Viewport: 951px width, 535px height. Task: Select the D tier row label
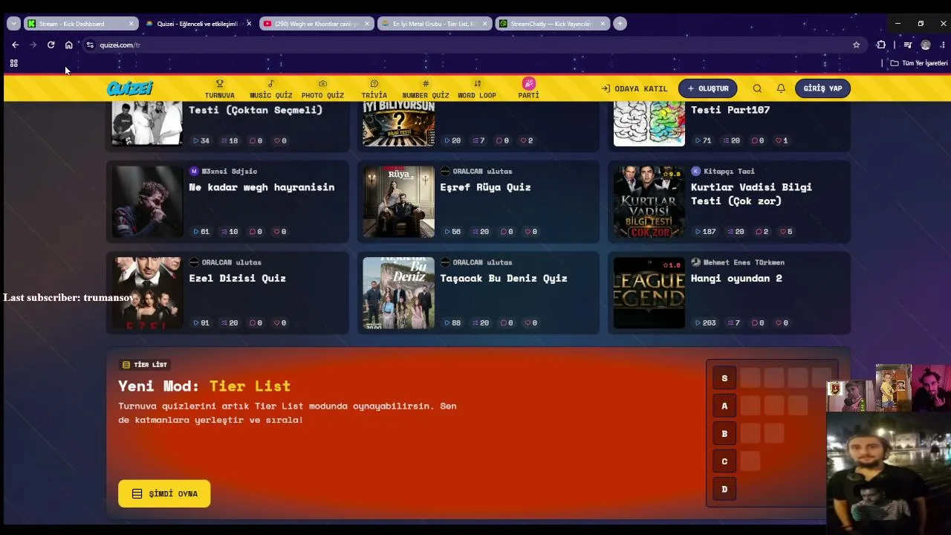pos(724,489)
